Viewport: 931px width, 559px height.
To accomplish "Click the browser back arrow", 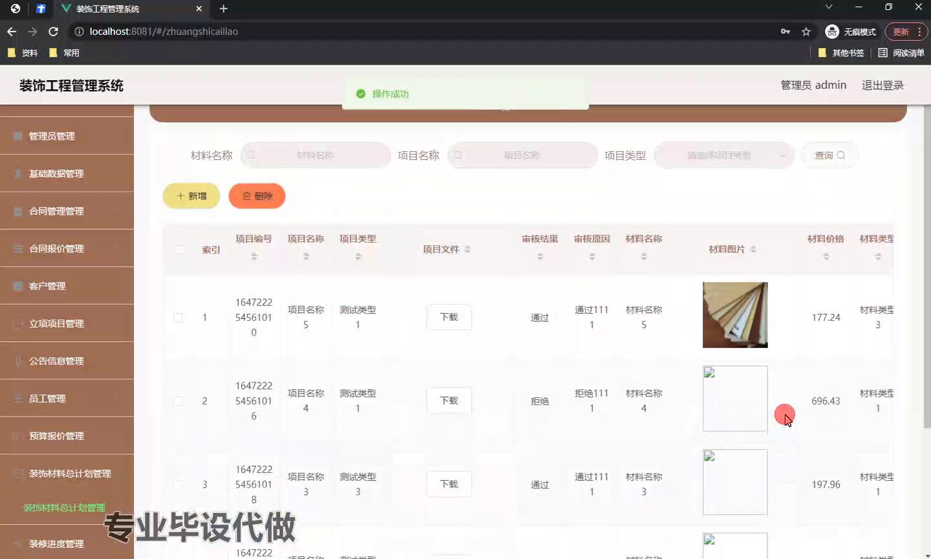I will coord(12,31).
